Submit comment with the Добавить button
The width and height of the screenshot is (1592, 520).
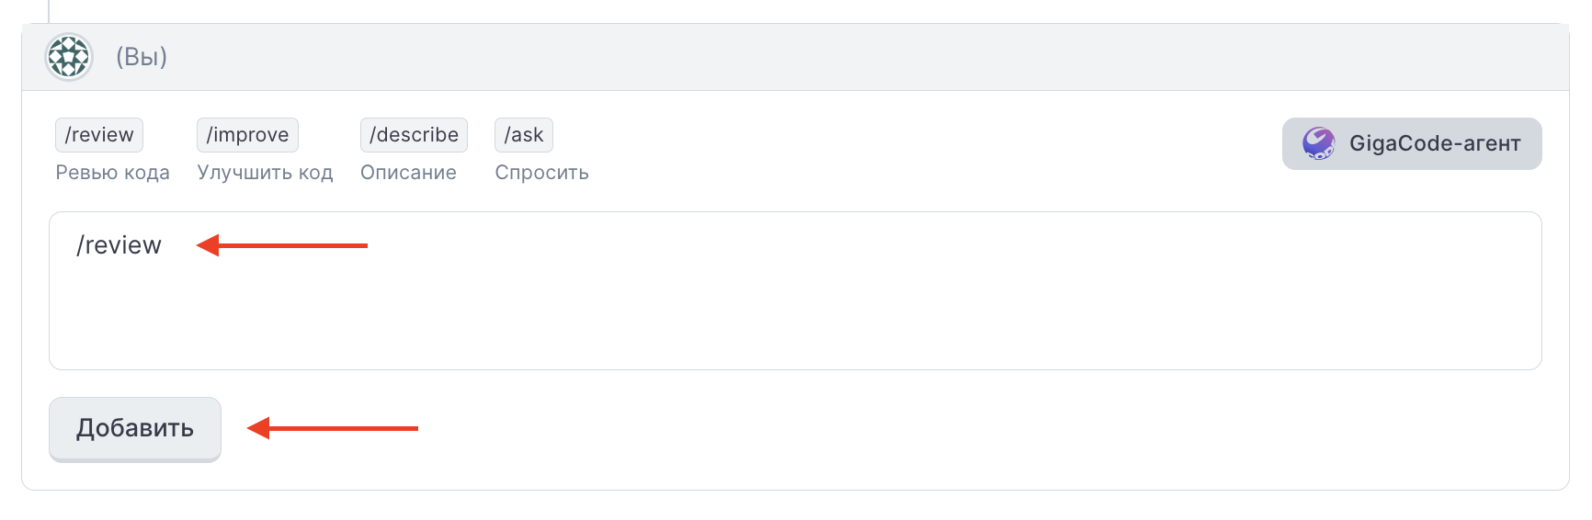tap(135, 429)
